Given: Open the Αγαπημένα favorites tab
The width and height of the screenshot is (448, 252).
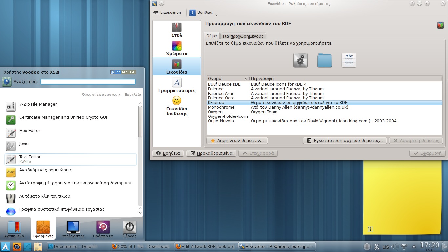Looking at the screenshot, I should click(x=14, y=229).
